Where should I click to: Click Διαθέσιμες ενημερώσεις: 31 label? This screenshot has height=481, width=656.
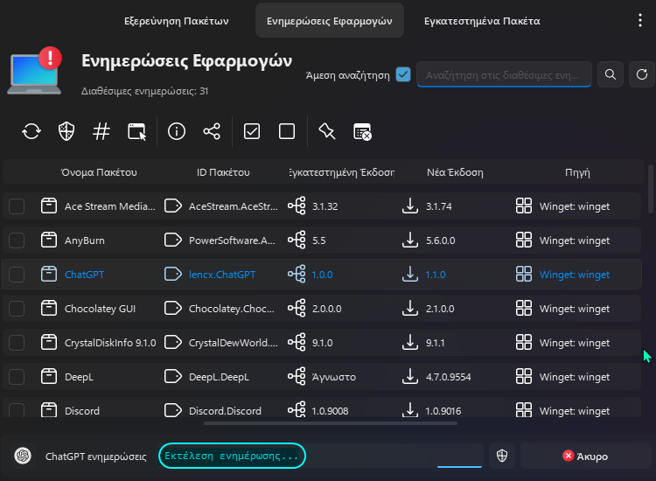pos(144,91)
